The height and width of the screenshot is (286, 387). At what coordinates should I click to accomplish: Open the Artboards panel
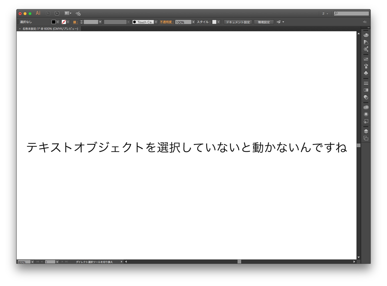click(x=366, y=138)
